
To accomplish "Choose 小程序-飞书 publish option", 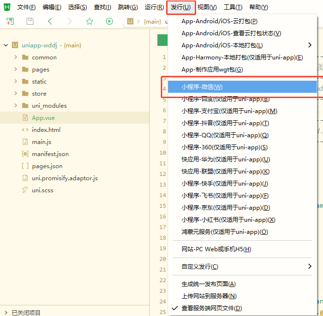I will 242,196.
